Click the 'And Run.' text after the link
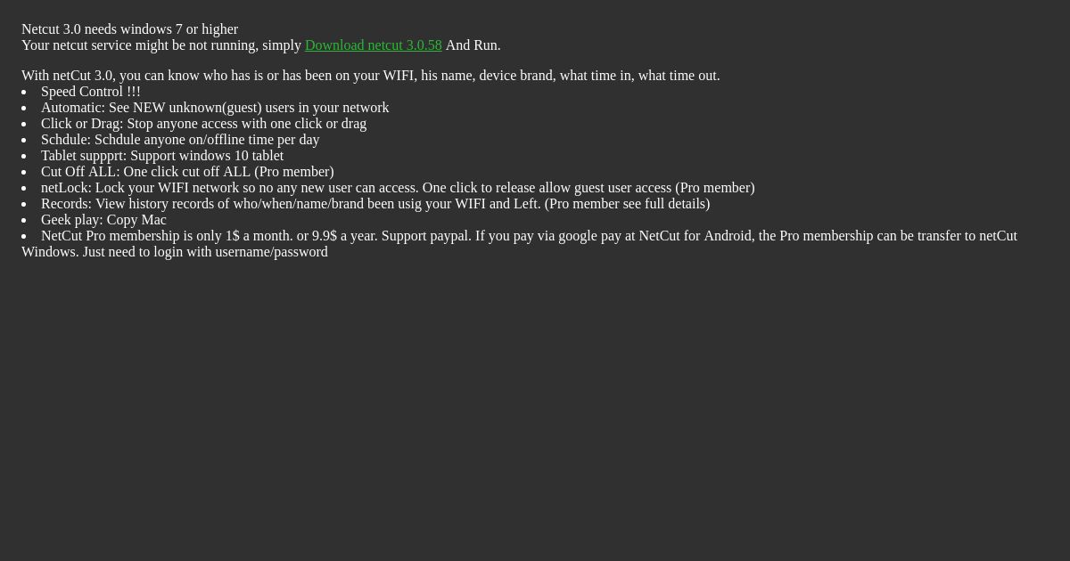Image resolution: width=1070 pixels, height=561 pixels. [x=473, y=45]
